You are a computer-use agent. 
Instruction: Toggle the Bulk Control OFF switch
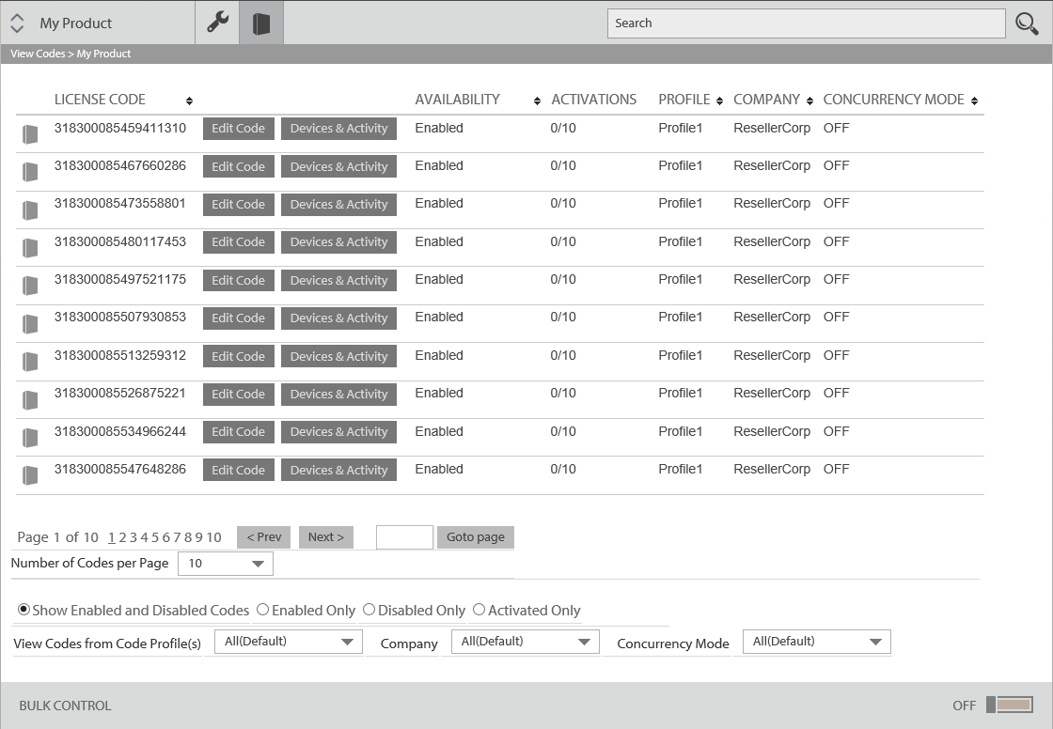pyautogui.click(x=1009, y=705)
